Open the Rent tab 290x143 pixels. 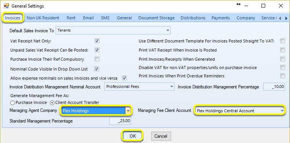coord(71,18)
